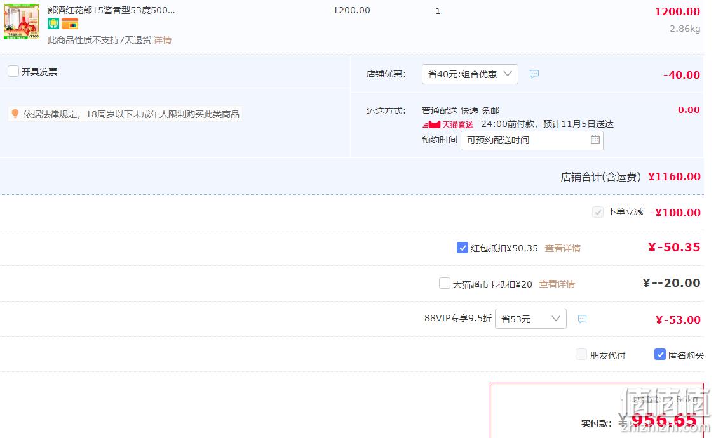Open the Langjiu liquor product thumbnail
Viewport: 716px width, 438px height.
(22, 21)
